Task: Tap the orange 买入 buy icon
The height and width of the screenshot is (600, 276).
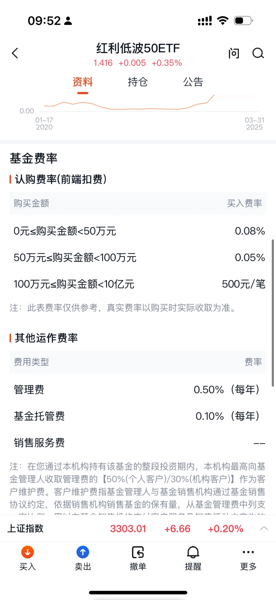Action: [x=28, y=552]
